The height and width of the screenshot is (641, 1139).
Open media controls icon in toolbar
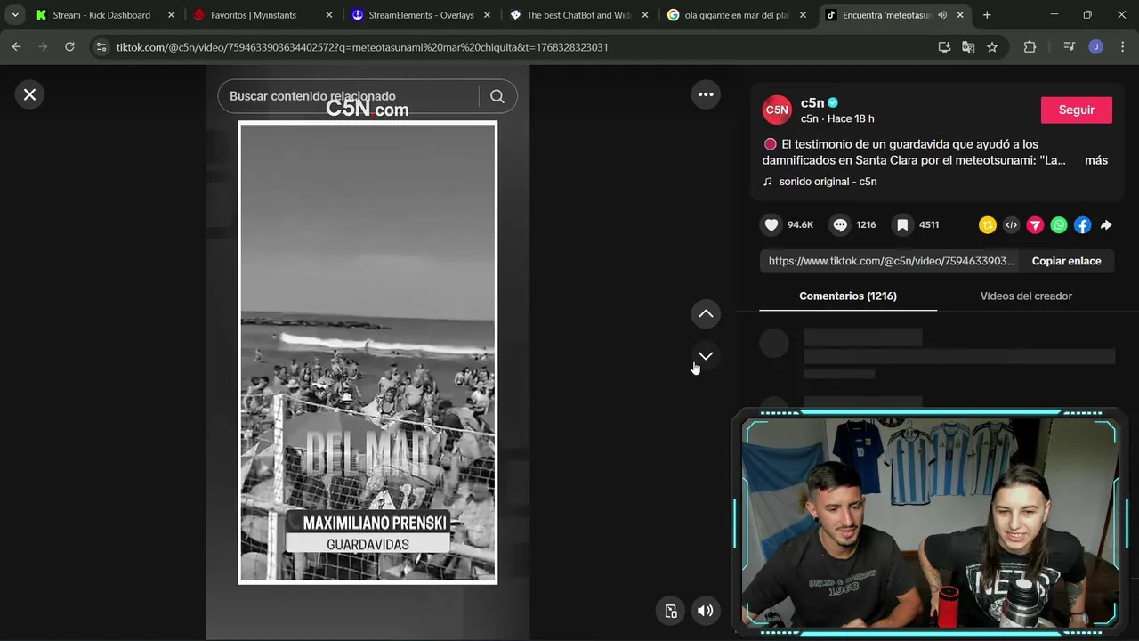tap(1069, 47)
